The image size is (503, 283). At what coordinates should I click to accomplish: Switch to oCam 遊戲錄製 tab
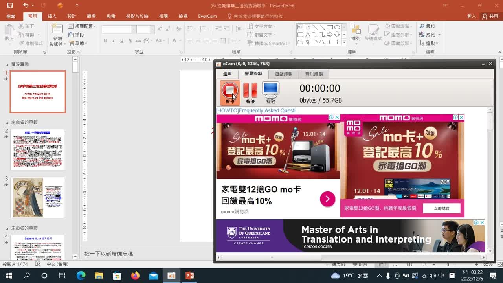[283, 74]
